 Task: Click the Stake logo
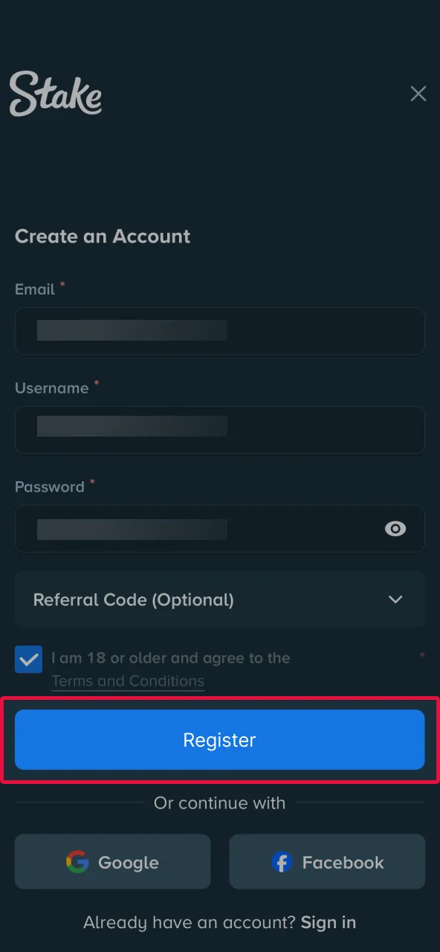(x=55, y=93)
